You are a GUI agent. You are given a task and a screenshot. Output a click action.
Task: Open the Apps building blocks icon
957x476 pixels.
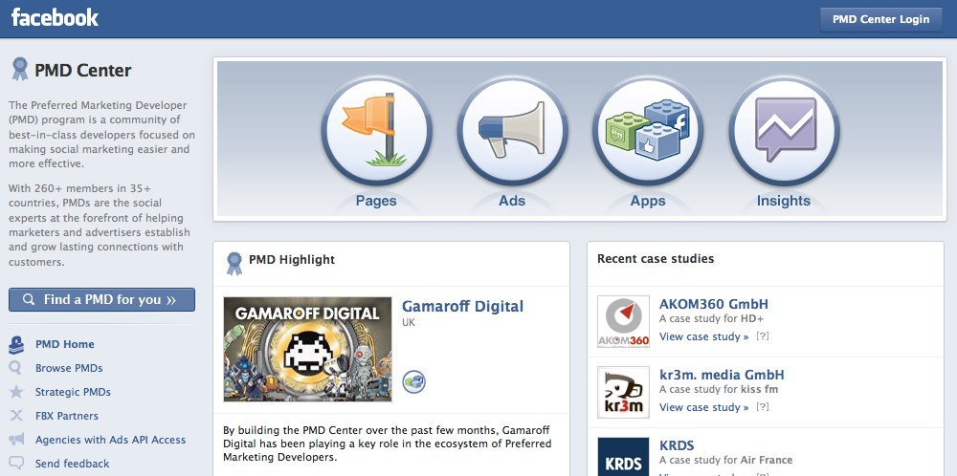[x=648, y=131]
